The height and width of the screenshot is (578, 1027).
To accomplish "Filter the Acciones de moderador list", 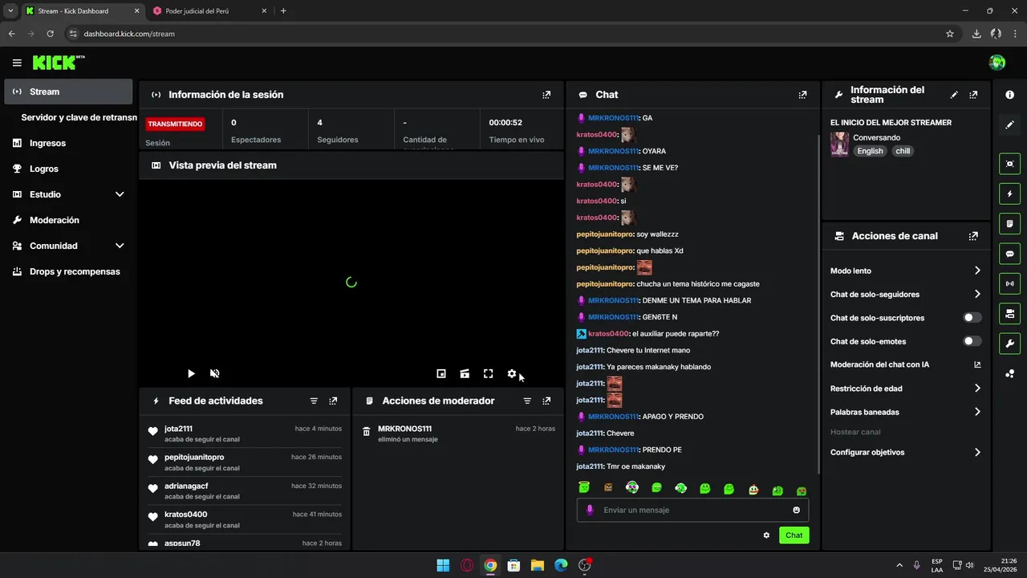I will [527, 401].
